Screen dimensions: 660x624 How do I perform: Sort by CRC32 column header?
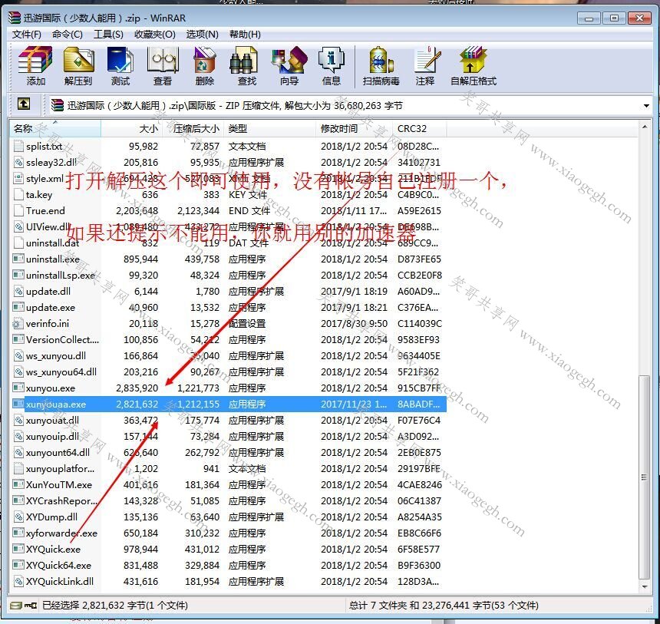pyautogui.click(x=420, y=128)
